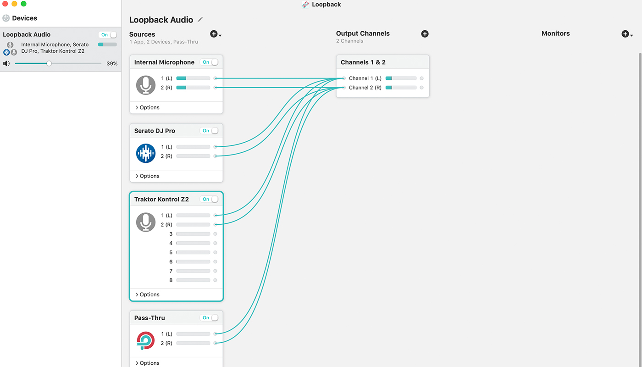Click Pass-Thru 2 (R) output connector
Image resolution: width=642 pixels, height=367 pixels.
pos(215,343)
